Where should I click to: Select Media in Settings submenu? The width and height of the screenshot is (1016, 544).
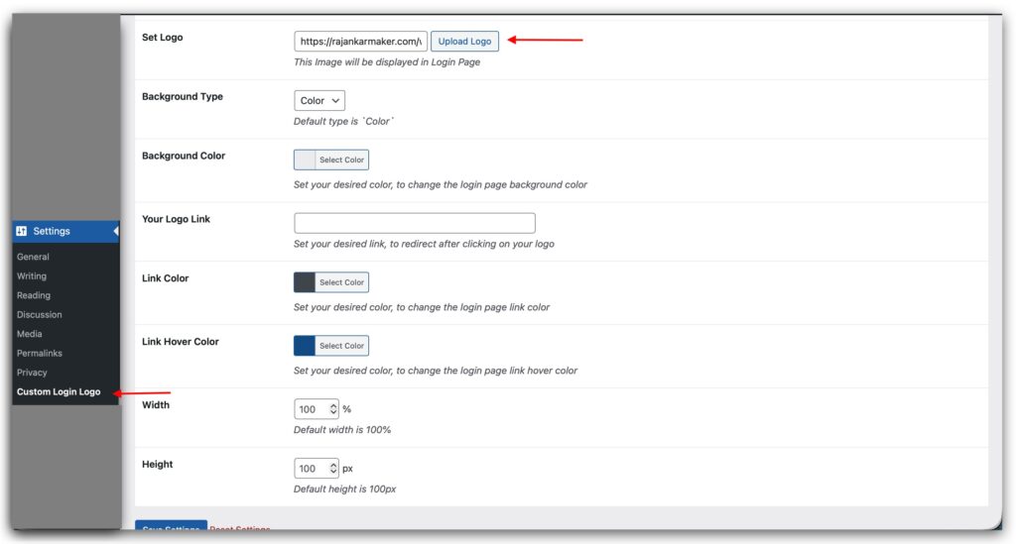pos(30,334)
